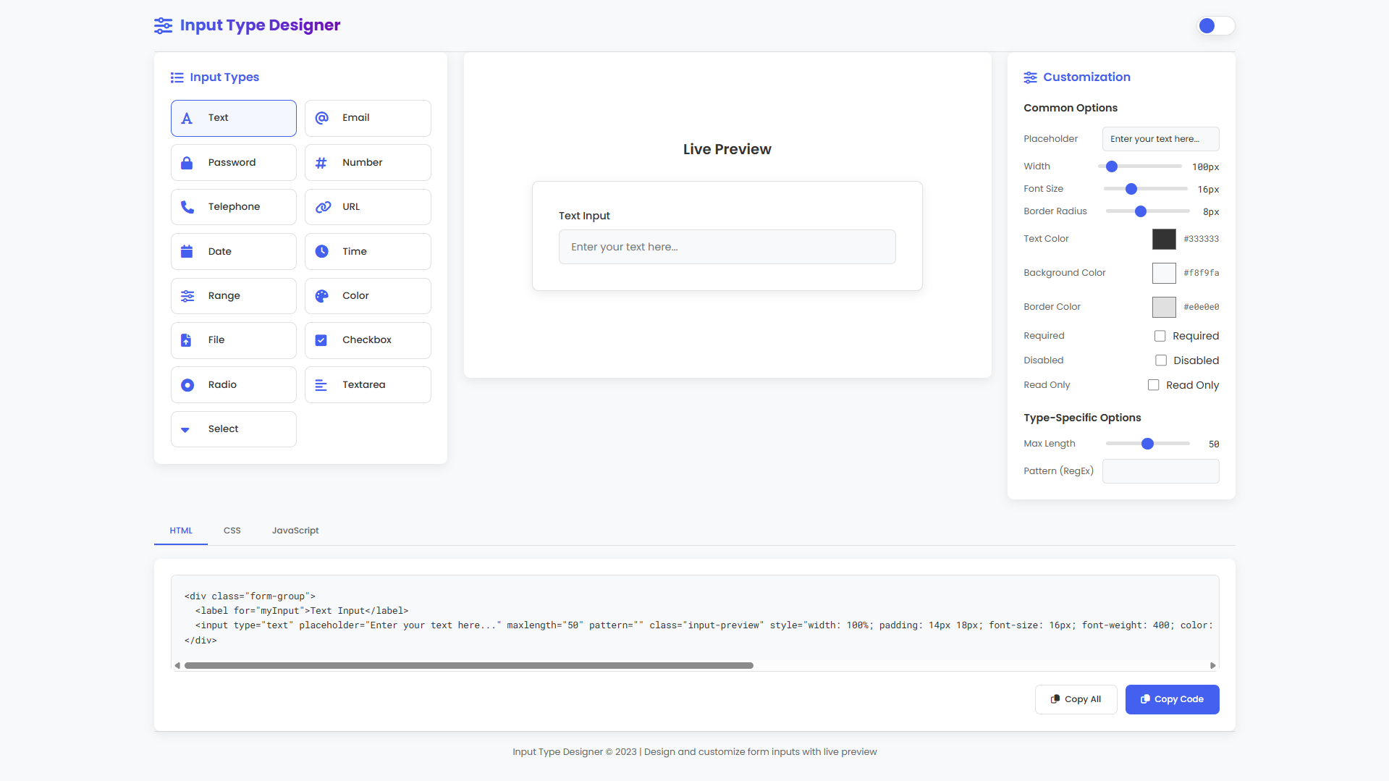1389x781 pixels.
Task: Focus the Pattern (RegEx) input field
Action: point(1160,471)
